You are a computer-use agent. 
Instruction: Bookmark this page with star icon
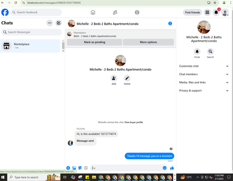(215, 3)
